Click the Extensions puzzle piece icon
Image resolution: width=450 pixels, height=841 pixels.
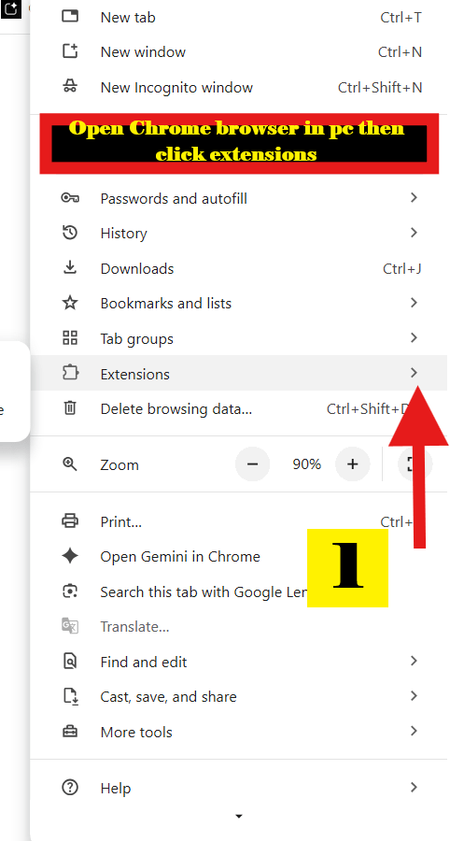click(x=70, y=373)
